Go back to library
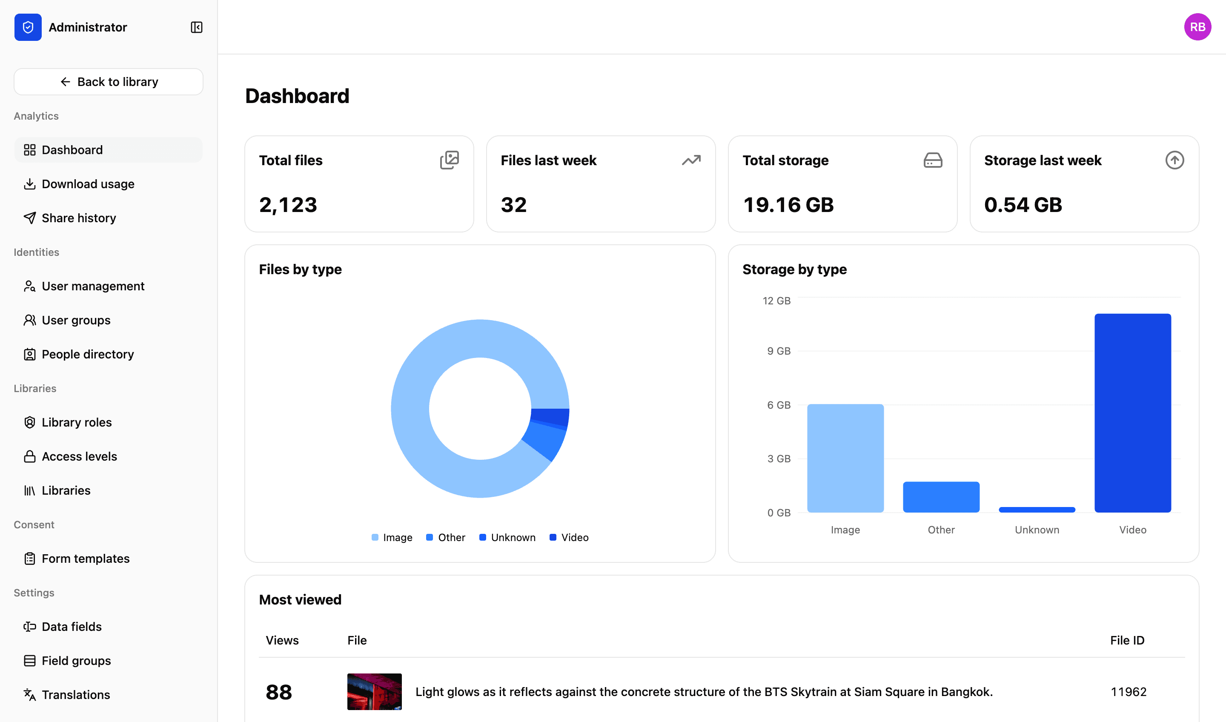Viewport: 1226px width, 722px height. coord(109,82)
